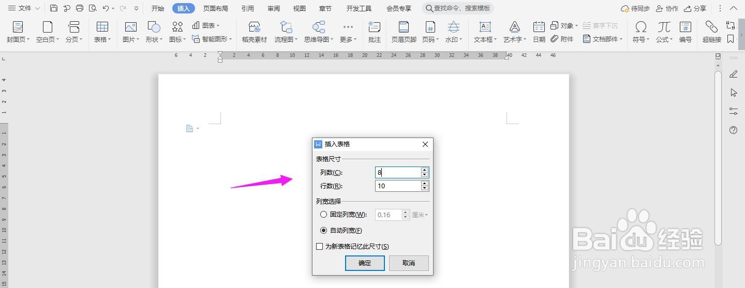The width and height of the screenshot is (745, 288).
Task: Decrease the 行数 row count stepper
Action: click(x=425, y=189)
